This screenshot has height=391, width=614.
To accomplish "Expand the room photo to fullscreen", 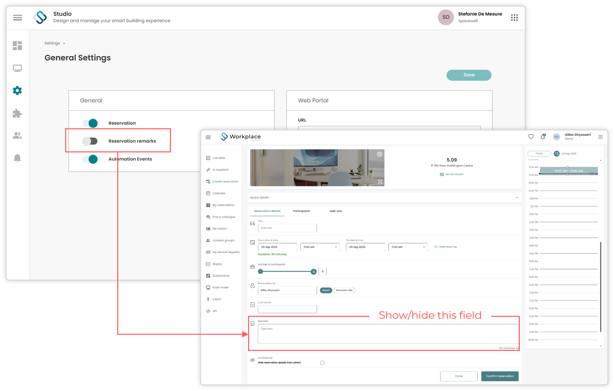I will click(x=380, y=182).
